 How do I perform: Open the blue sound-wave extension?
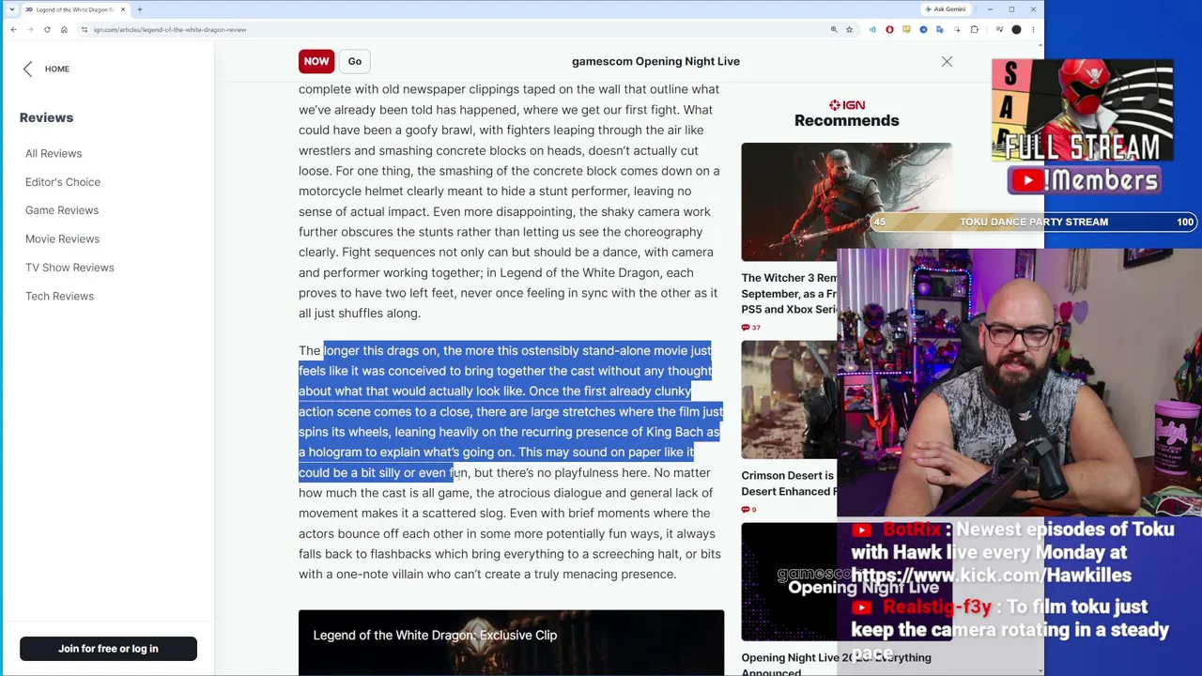(x=872, y=30)
